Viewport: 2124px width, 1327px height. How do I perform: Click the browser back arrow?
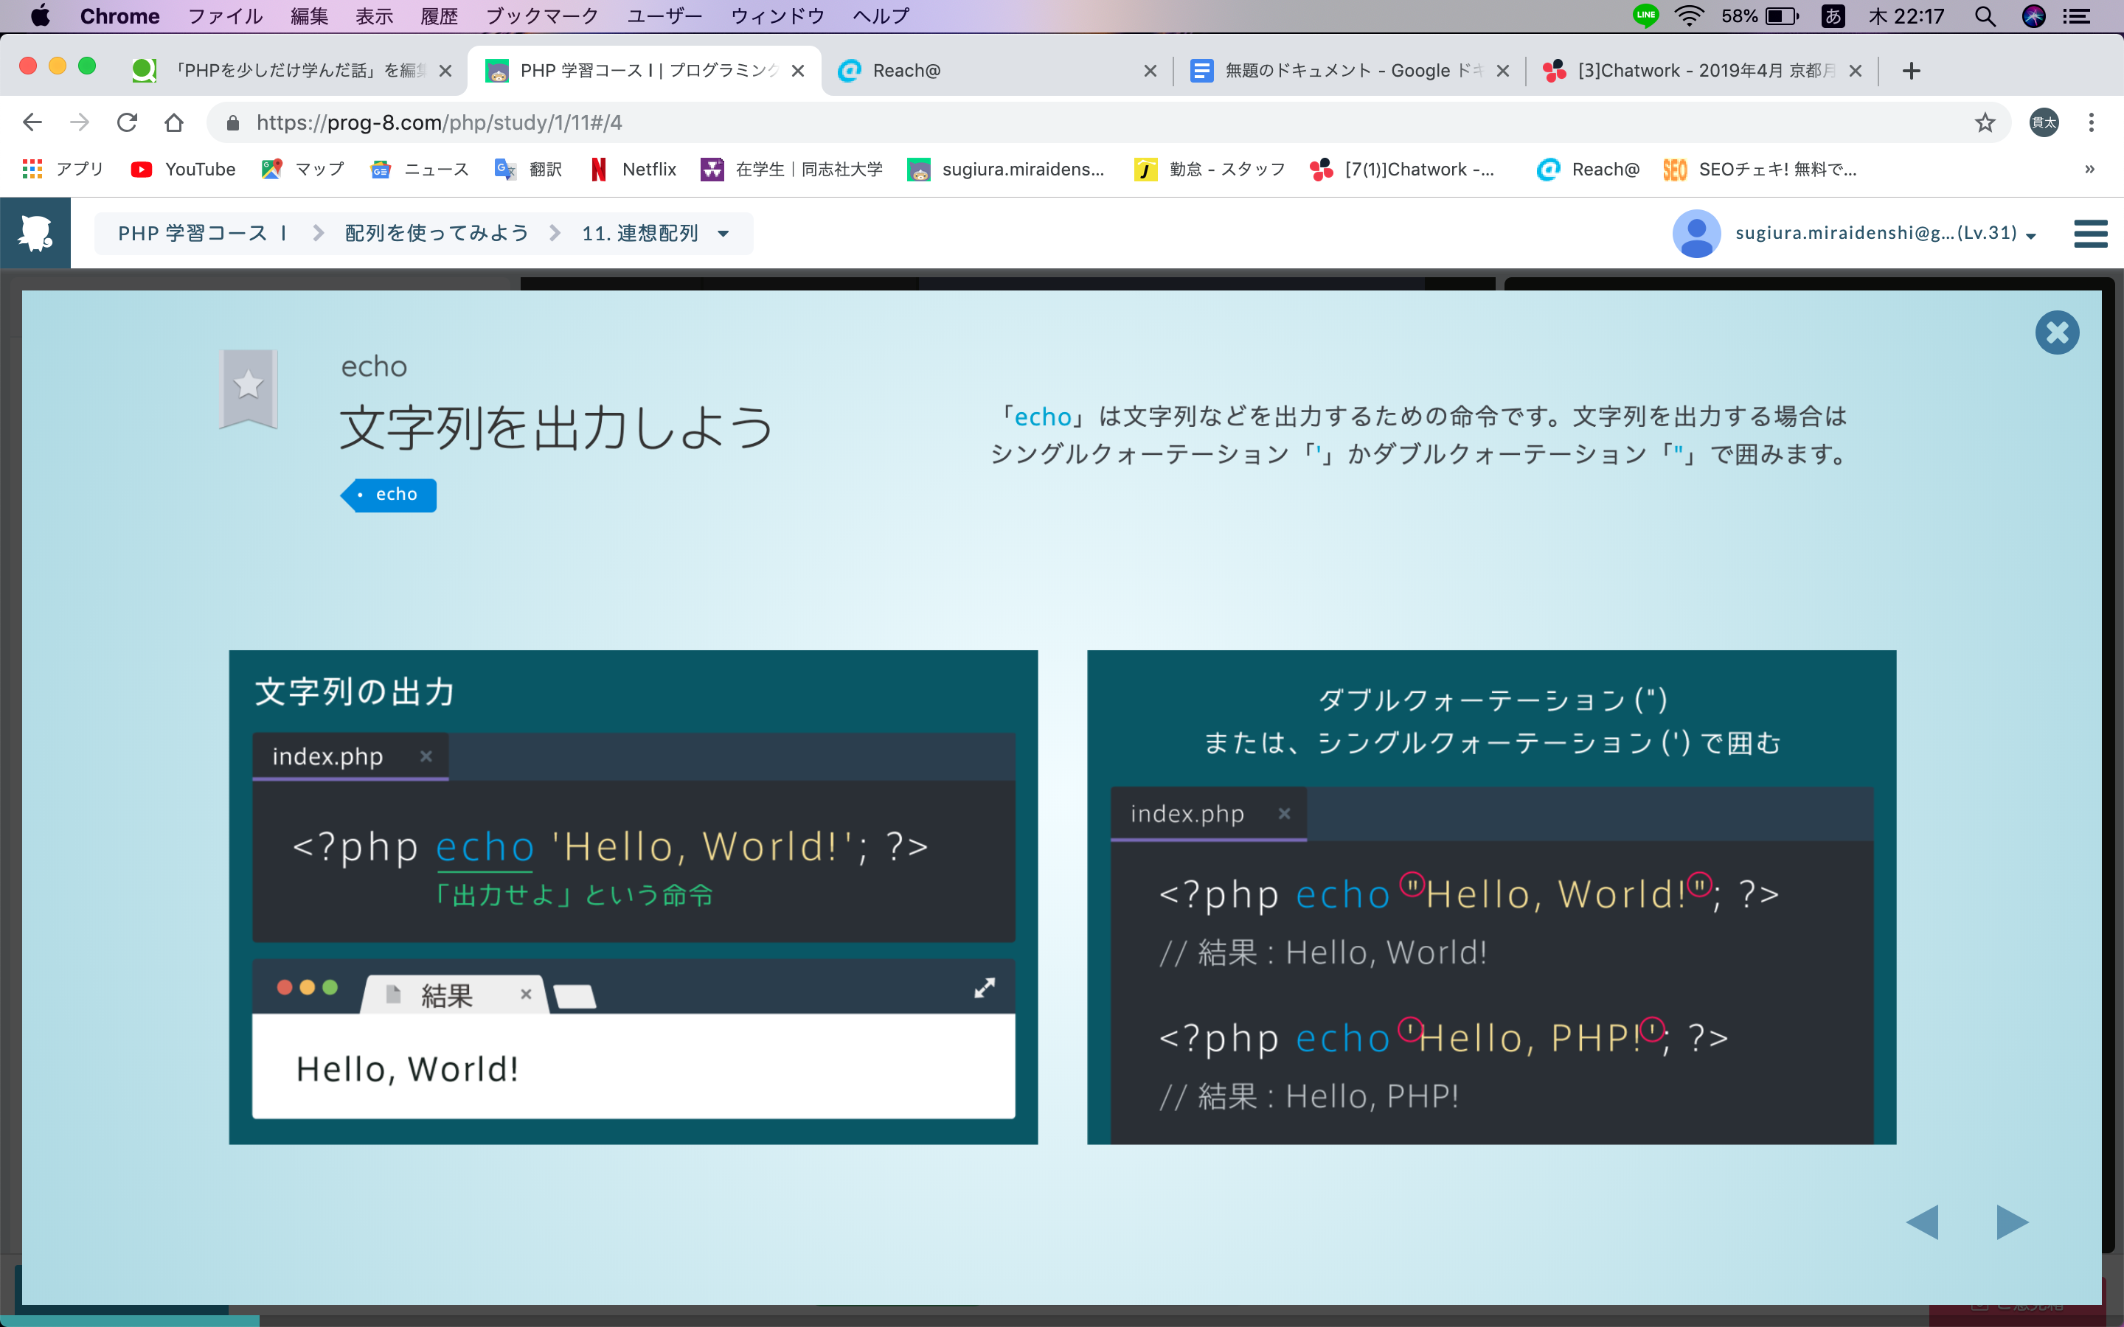point(32,122)
